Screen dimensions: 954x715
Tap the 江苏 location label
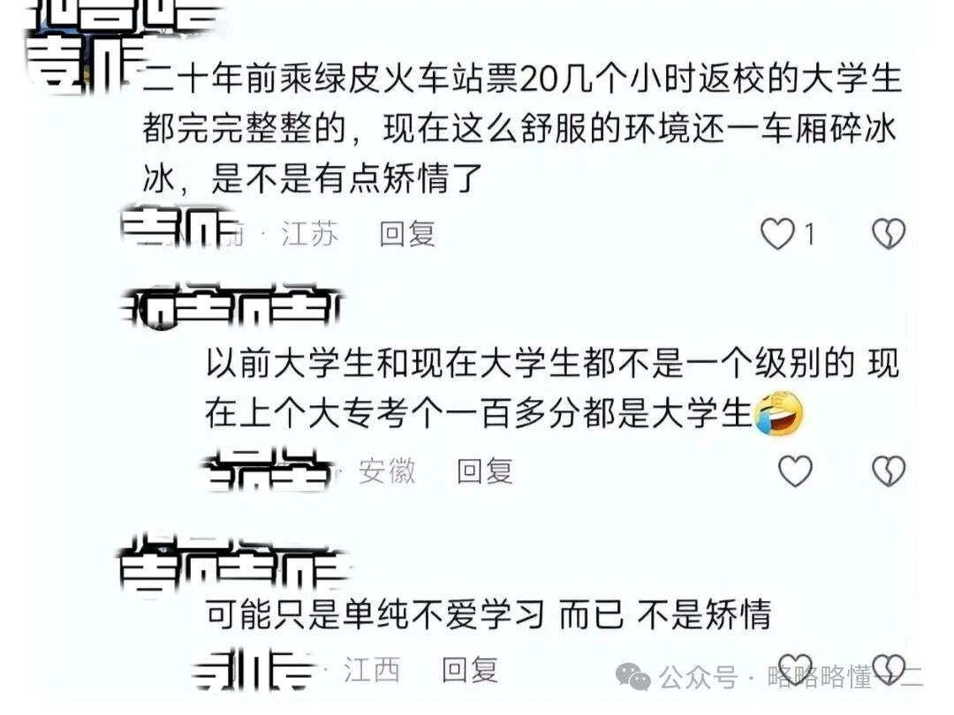(310, 234)
